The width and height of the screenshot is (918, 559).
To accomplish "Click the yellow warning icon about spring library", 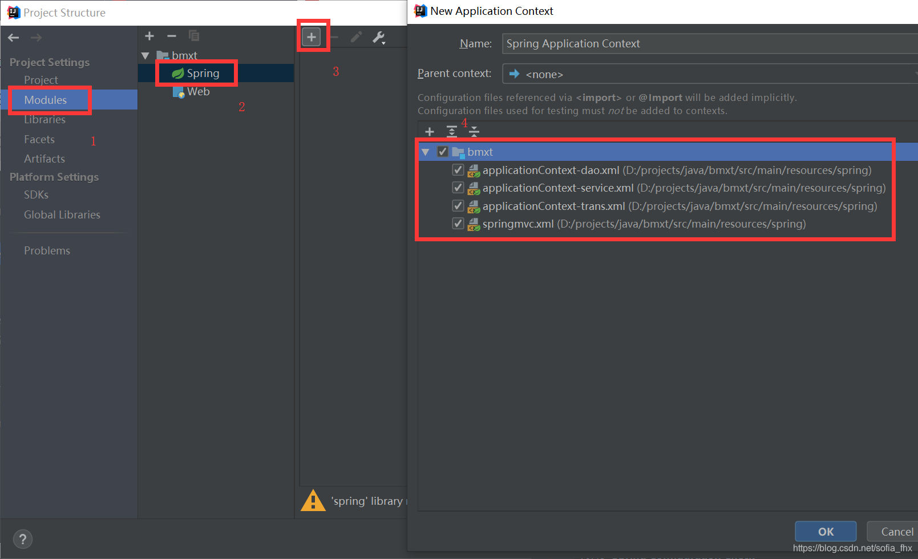I will [313, 501].
